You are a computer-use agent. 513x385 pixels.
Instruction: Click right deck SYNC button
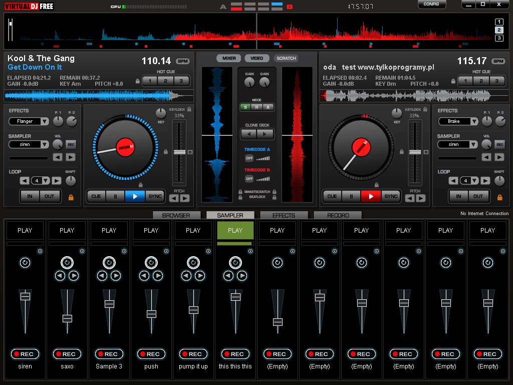391,197
